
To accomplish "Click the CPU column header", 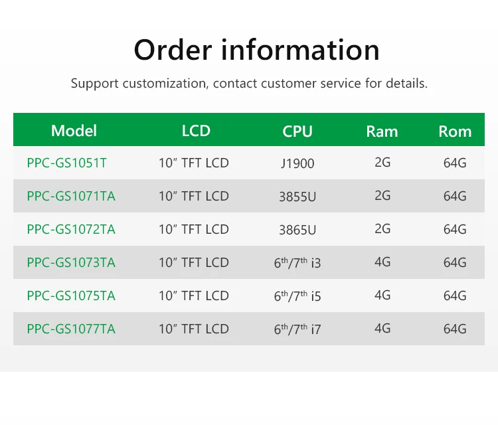I will click(297, 131).
